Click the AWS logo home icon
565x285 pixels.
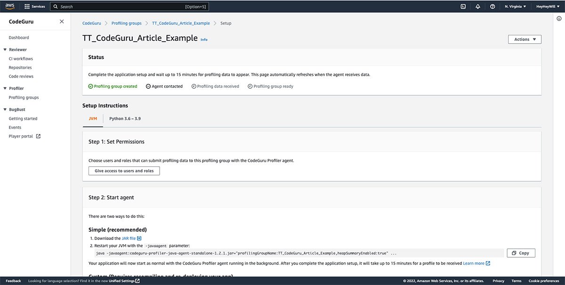coord(10,7)
